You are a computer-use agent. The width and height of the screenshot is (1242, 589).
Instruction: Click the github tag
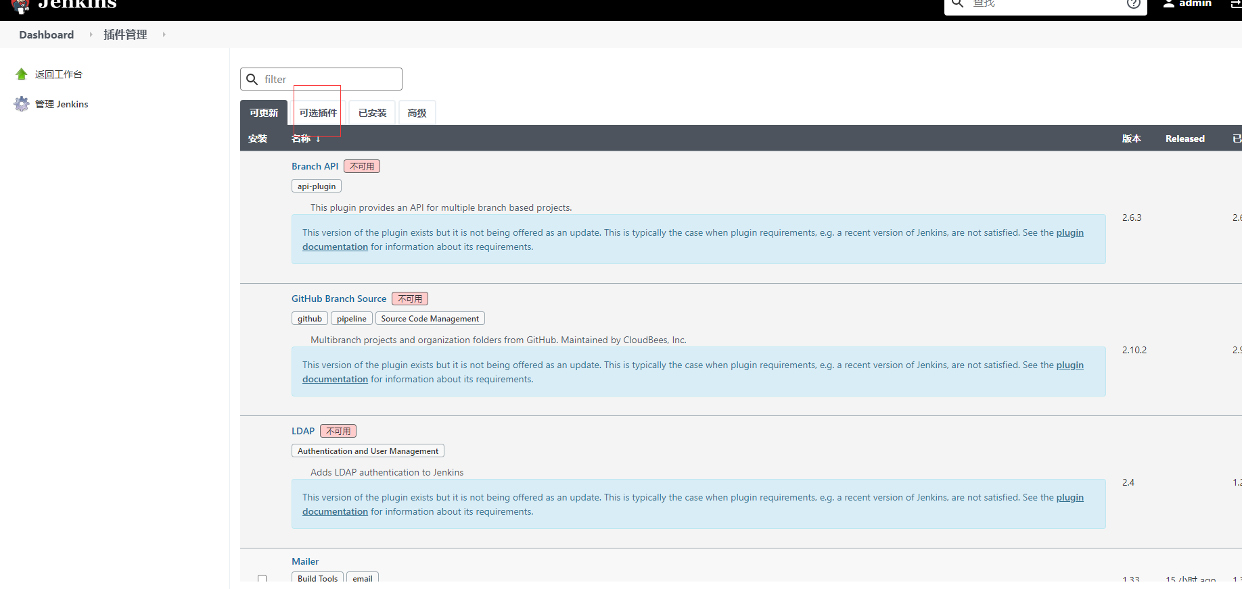point(310,319)
